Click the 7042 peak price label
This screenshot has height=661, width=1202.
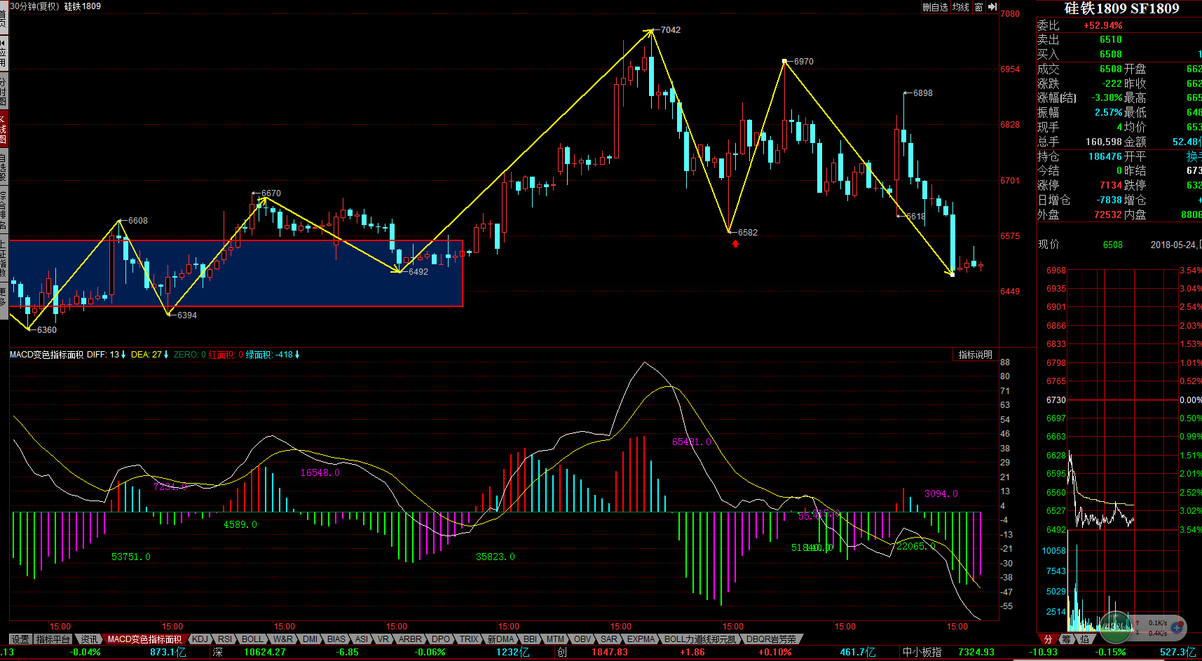pos(671,30)
